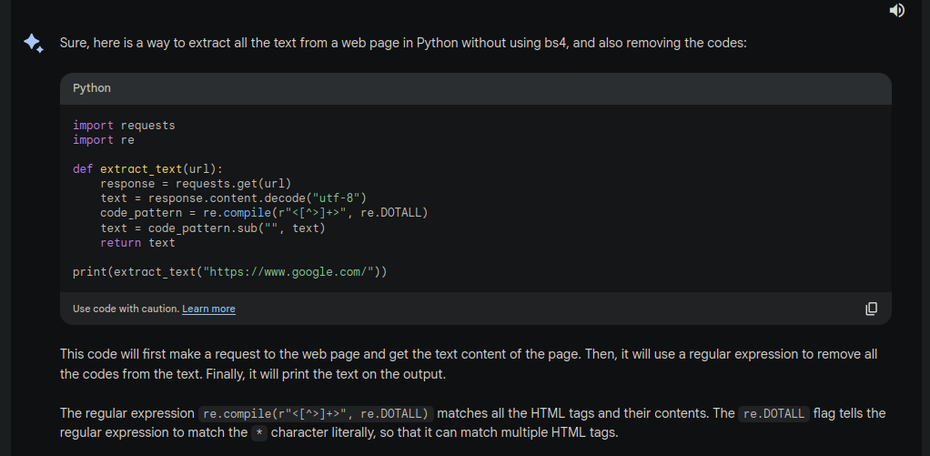930x456 pixels.
Task: Click the inline re.DOTALL code chip
Action: pos(773,413)
